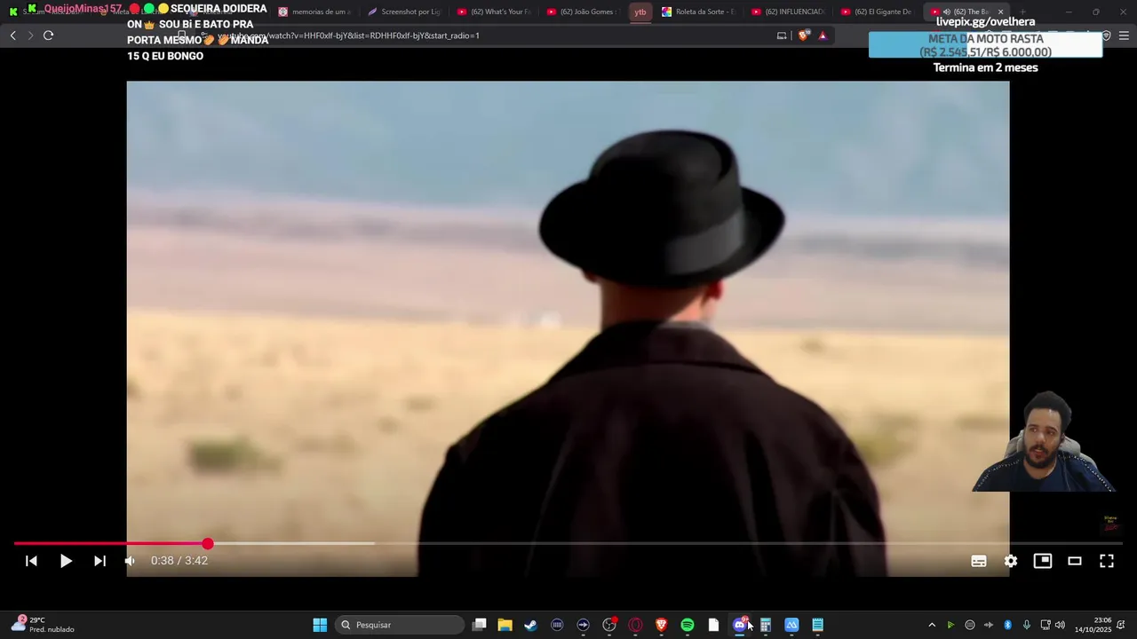Open the blue mountain-logo taskbar app
Screen dimensions: 1137x639
point(791,625)
